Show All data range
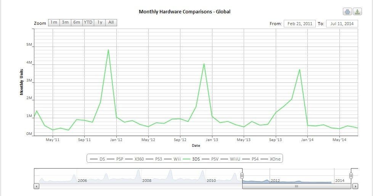Screen dimensions: 373x196 pos(111,22)
